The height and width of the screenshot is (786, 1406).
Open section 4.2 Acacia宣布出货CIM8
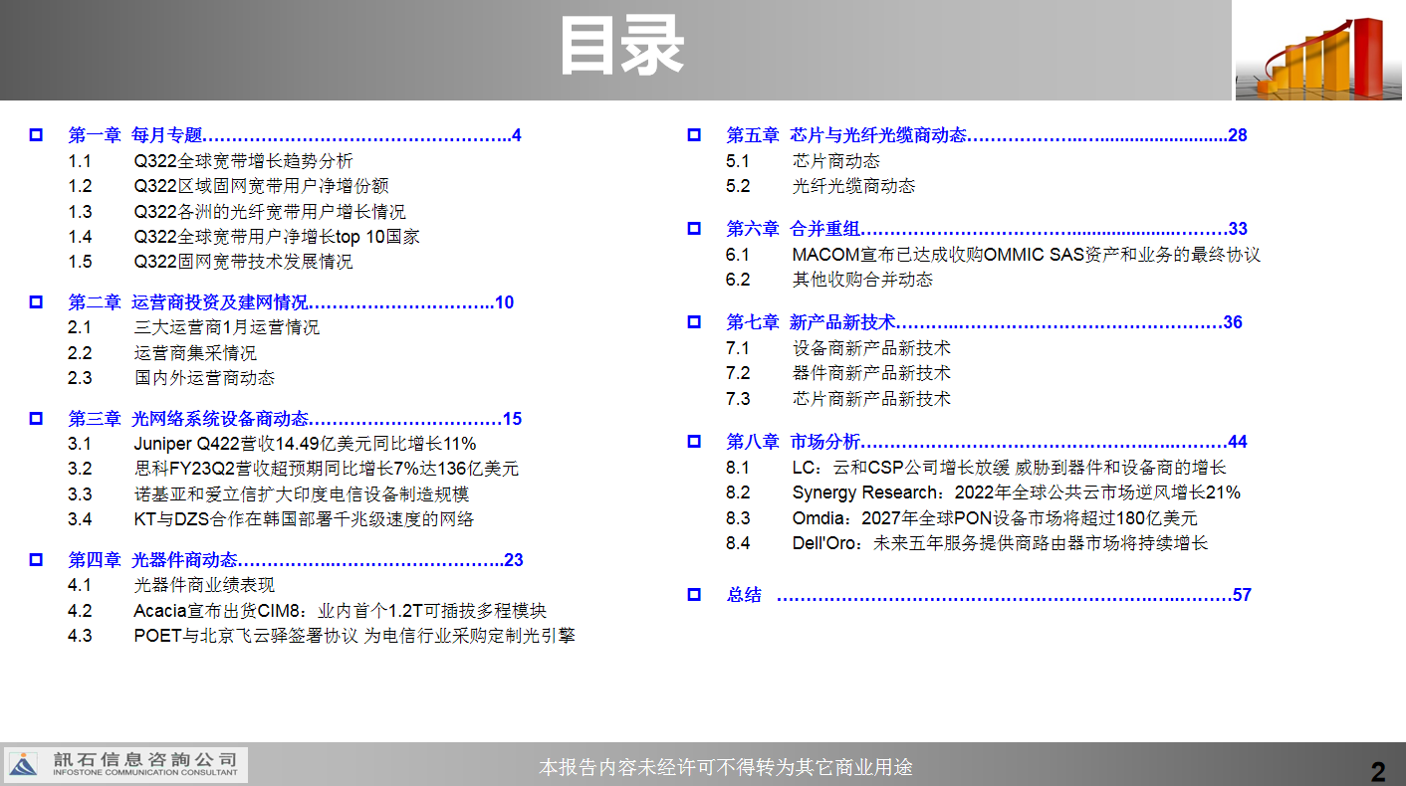click(x=340, y=611)
